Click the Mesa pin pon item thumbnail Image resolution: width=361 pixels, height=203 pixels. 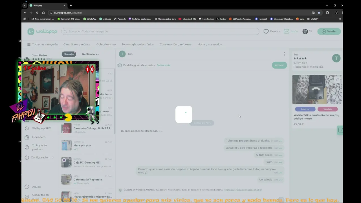click(67, 145)
